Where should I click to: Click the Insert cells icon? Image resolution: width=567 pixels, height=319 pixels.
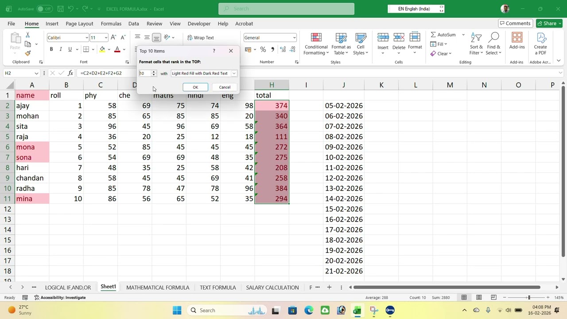point(383,38)
